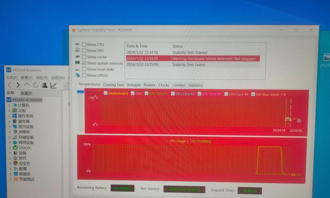Image resolution: width=330 pixels, height=198 pixels.
Task: Select the 软件 software icon in tree
Action: tap(15, 158)
